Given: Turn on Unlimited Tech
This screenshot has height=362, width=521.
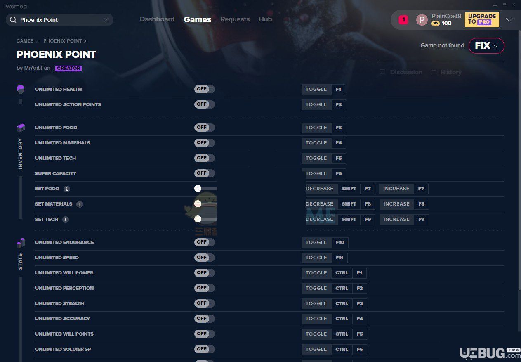Looking at the screenshot, I should point(205,158).
